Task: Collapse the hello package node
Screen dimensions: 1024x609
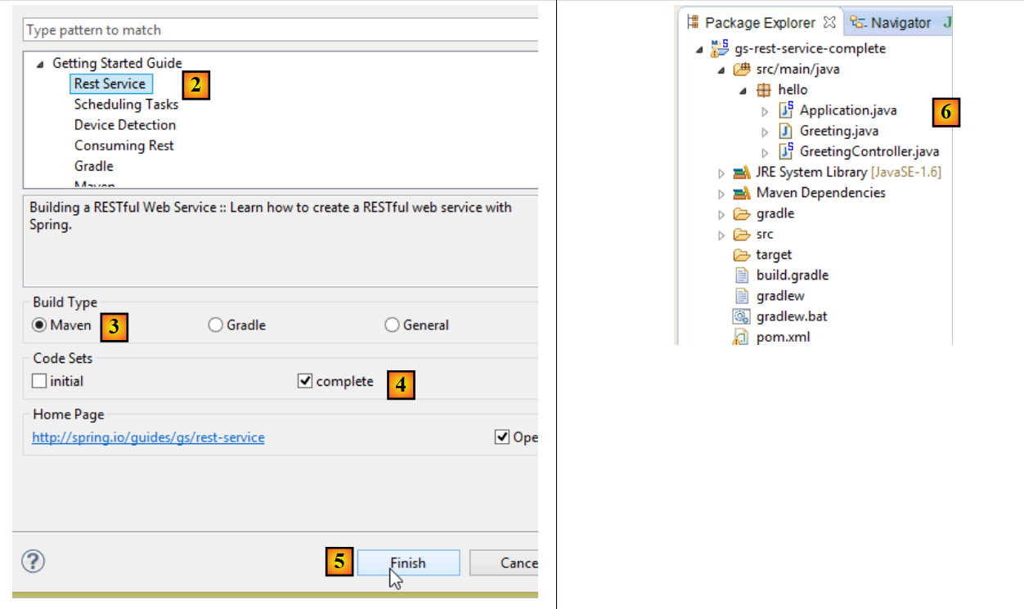Action: point(743,90)
